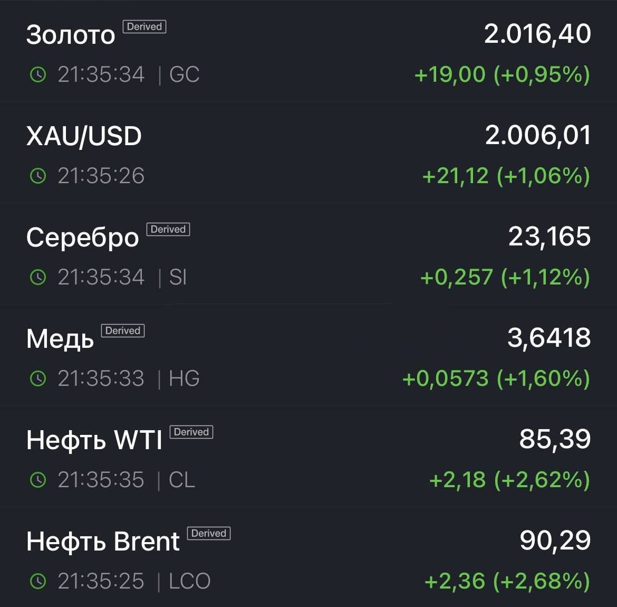Select the XAU/USD instrument
Viewport: 617px width, 607px height.
pyautogui.click(x=308, y=153)
